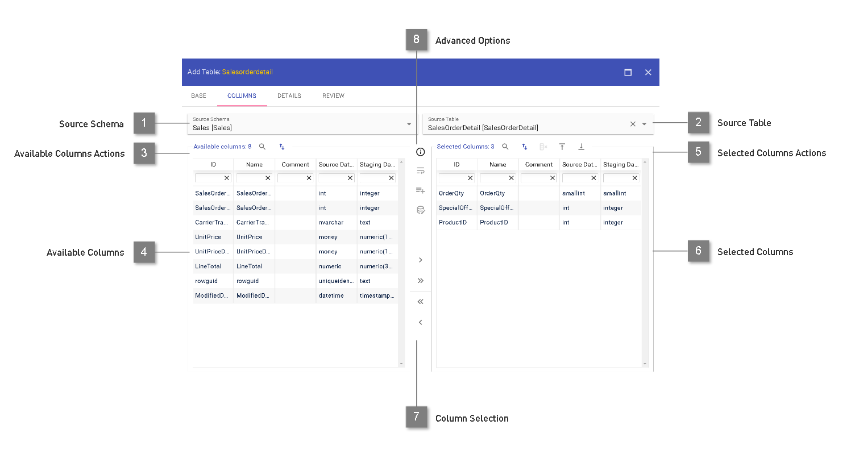855x454 pixels.
Task: Move selected column right with single chevron
Action: coord(421,260)
